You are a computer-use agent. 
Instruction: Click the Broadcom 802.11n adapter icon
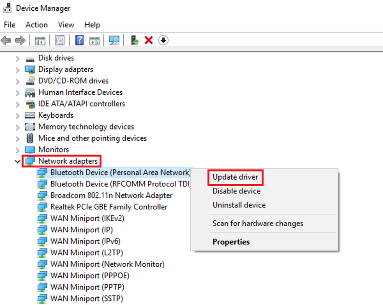(42, 196)
